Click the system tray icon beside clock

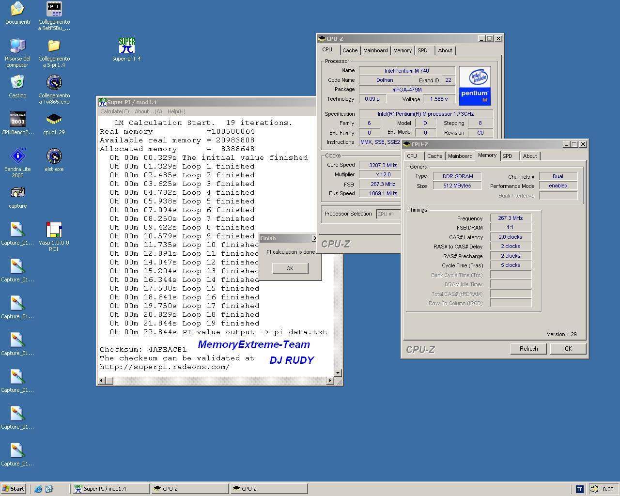pyautogui.click(x=594, y=489)
